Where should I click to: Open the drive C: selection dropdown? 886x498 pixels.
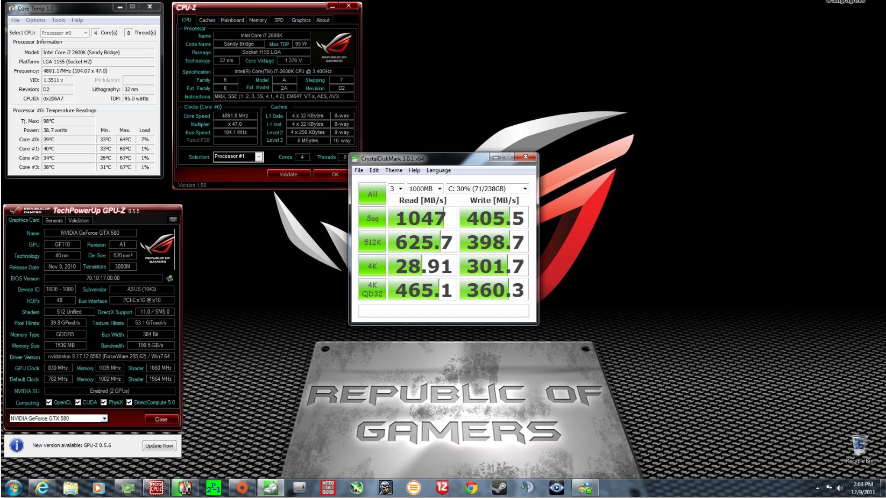point(487,189)
